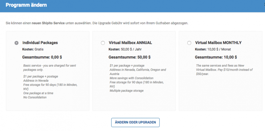Click the Virtual Mailbox MONTHLY plan title
The height and width of the screenshot is (131, 265).
tap(218, 43)
